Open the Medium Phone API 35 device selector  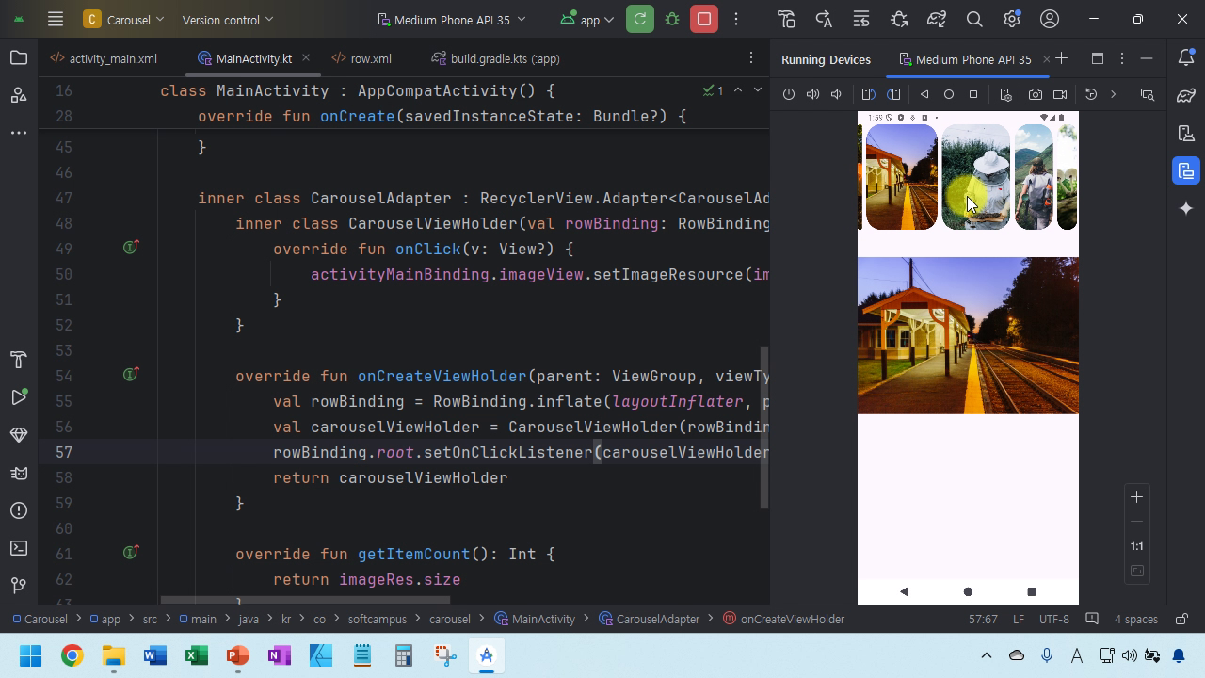452,19
